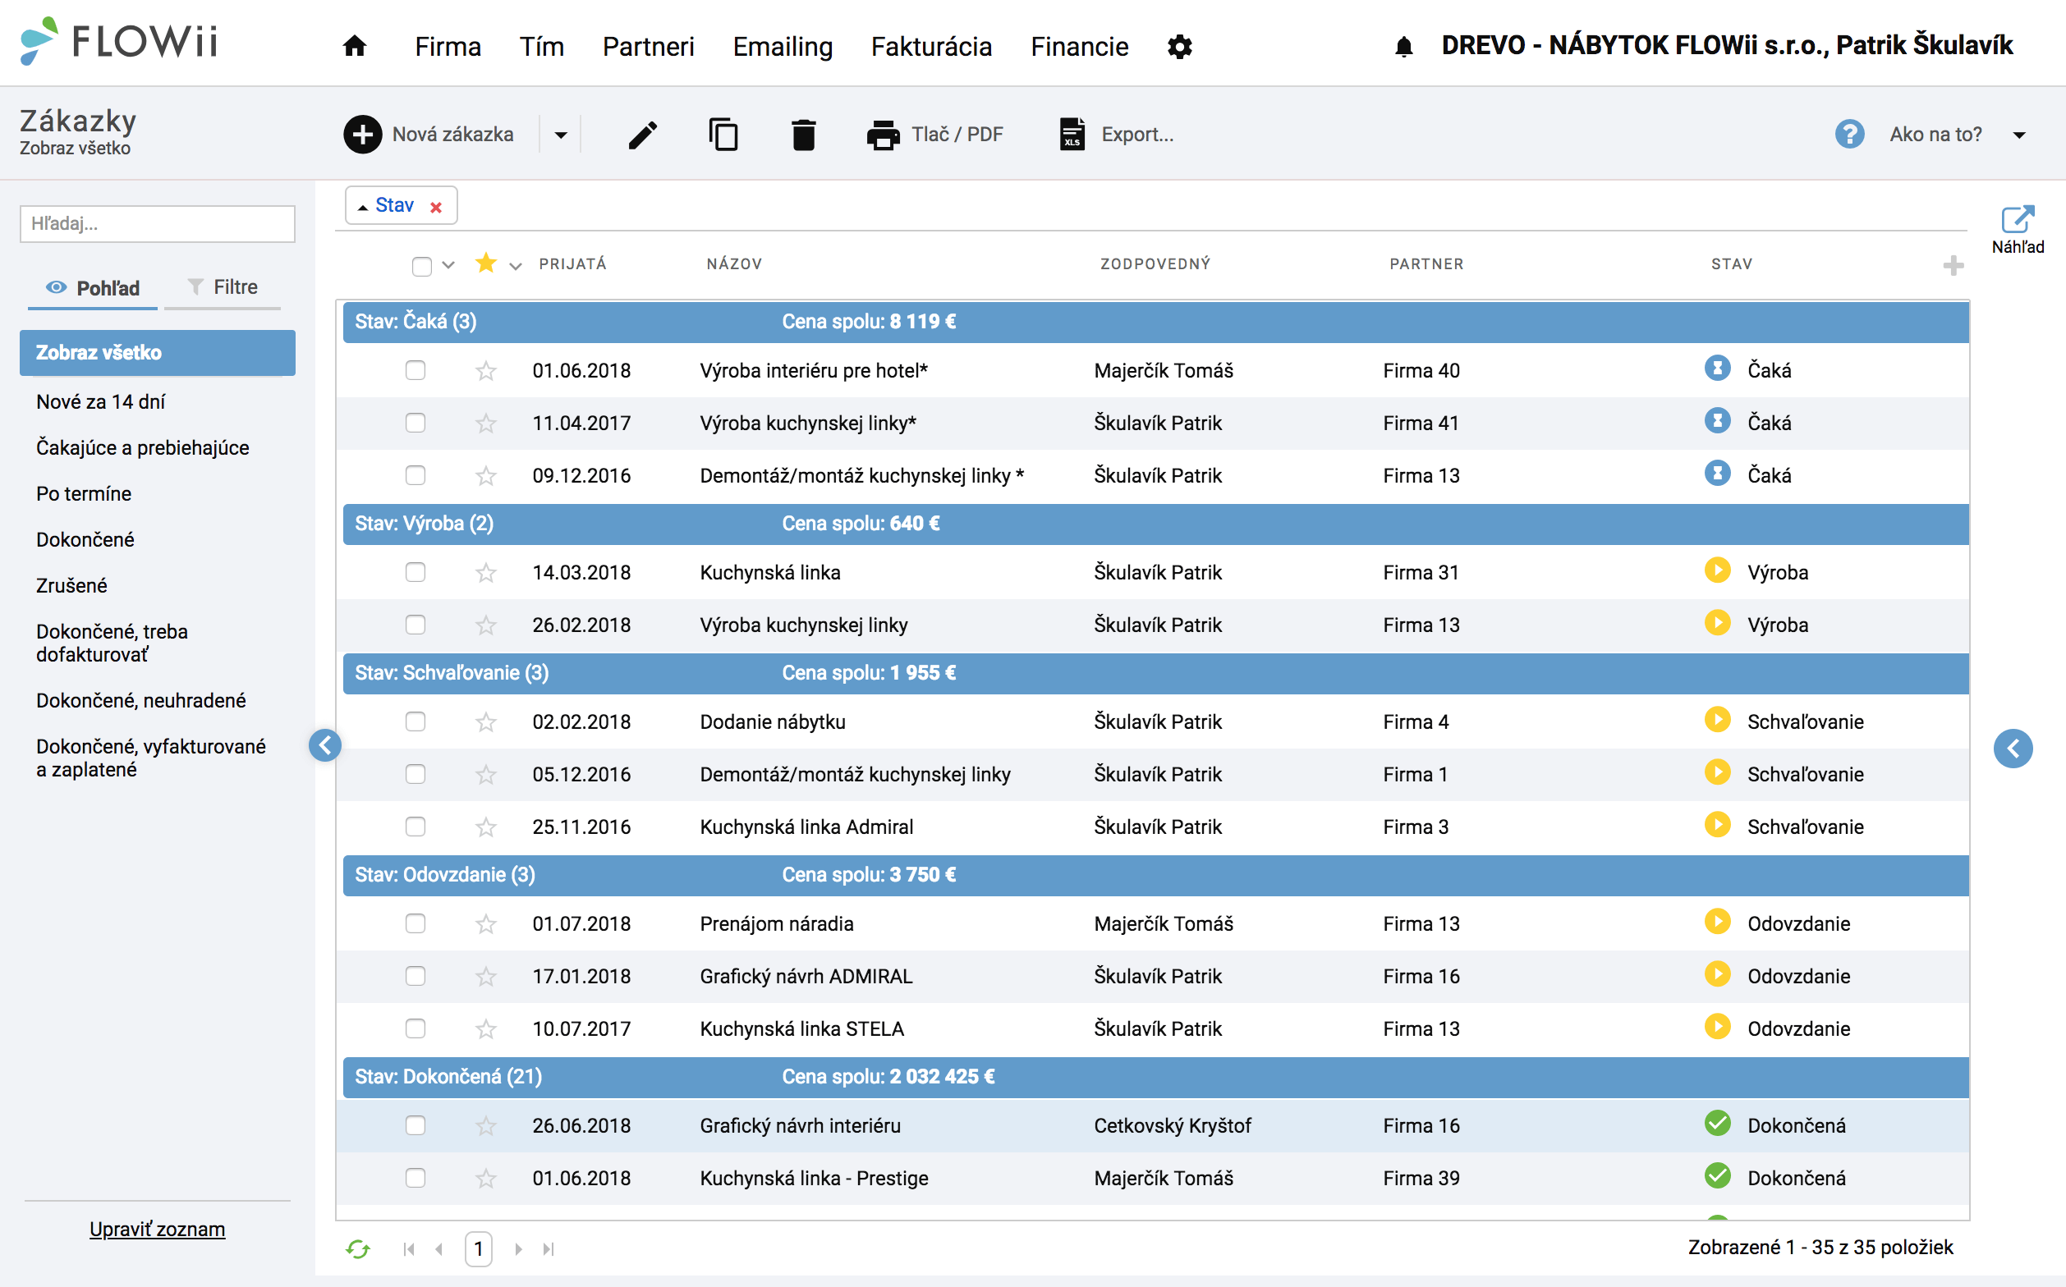Open the Ako na to help icon
This screenshot has height=1287, width=2066.
[x=1849, y=135]
